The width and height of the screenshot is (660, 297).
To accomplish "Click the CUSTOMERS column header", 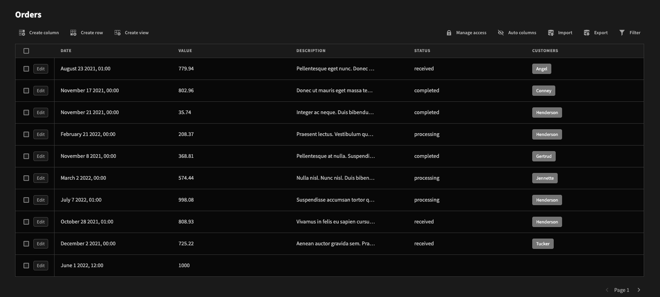I will point(545,50).
